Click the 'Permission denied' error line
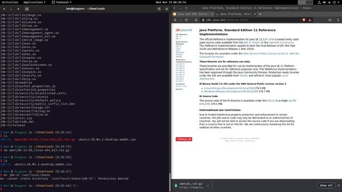342x192 pixels. click(64, 179)
